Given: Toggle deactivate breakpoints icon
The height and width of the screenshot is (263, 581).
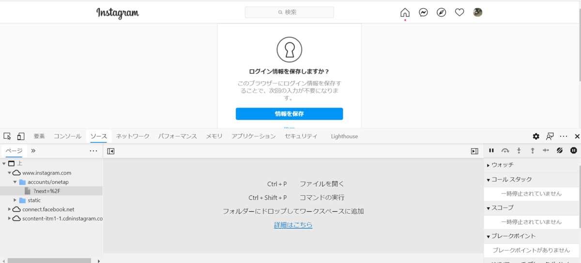Looking at the screenshot, I should pyautogui.click(x=560, y=151).
